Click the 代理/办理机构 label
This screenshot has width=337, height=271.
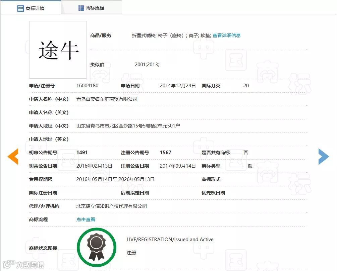pyautogui.click(x=44, y=206)
